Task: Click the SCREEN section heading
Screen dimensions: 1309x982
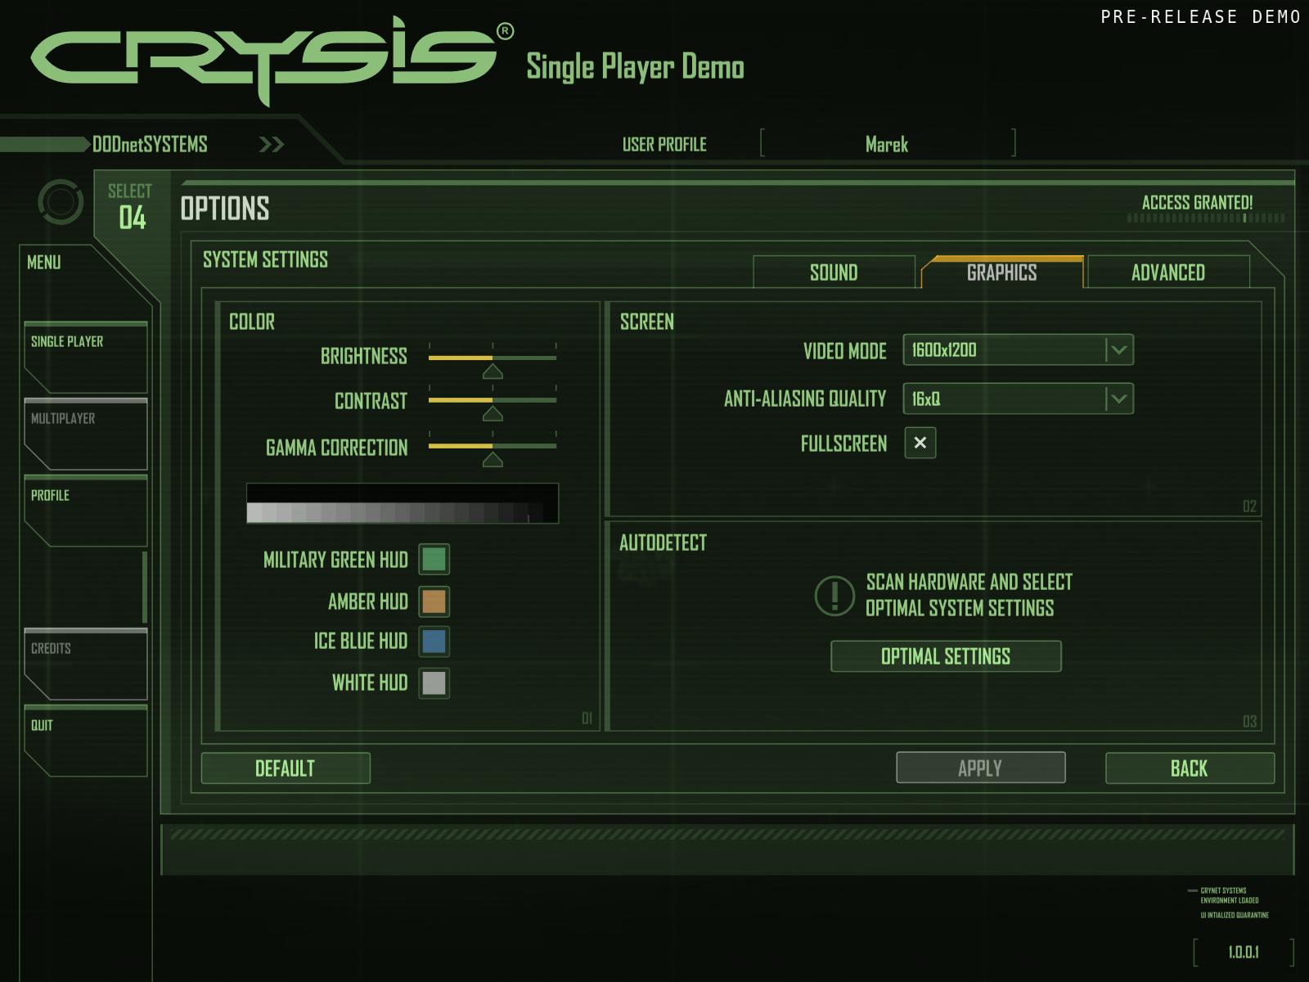Action: tap(647, 322)
